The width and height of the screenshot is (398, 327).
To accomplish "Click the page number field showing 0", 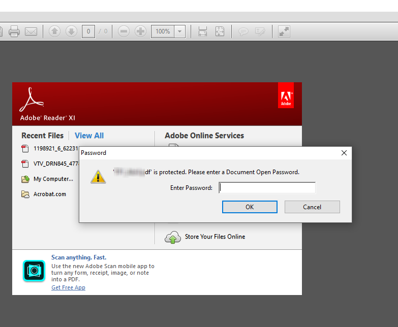I will pyautogui.click(x=88, y=31).
